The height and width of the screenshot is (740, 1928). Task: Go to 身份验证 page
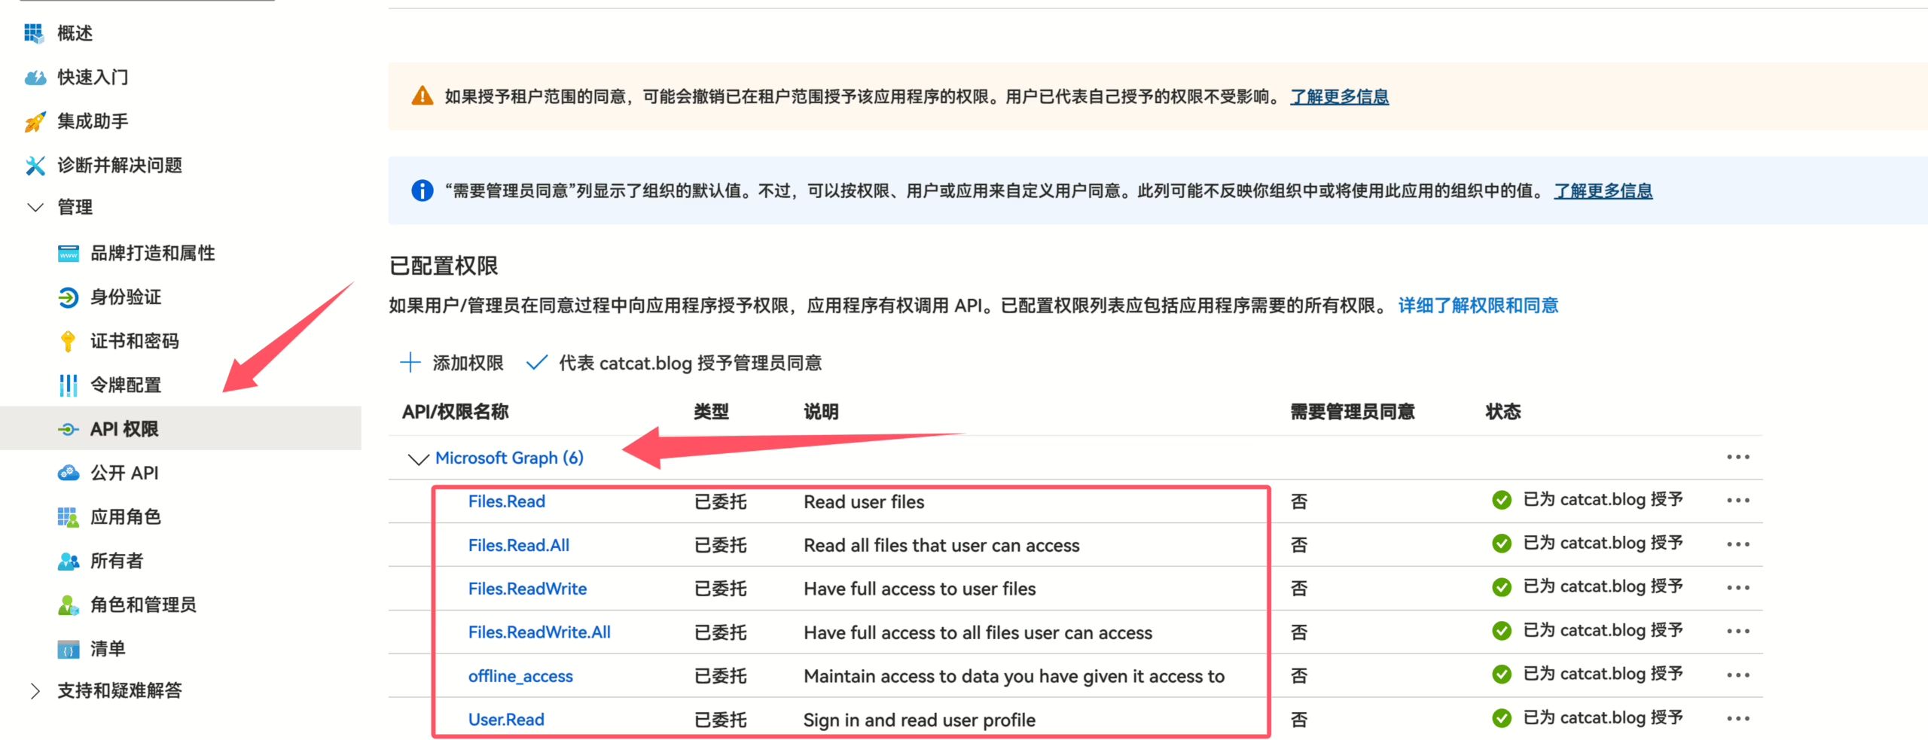pyautogui.click(x=126, y=297)
